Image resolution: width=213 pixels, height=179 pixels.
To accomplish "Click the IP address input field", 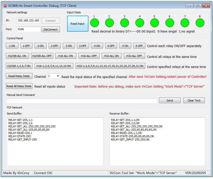I will [29, 21].
